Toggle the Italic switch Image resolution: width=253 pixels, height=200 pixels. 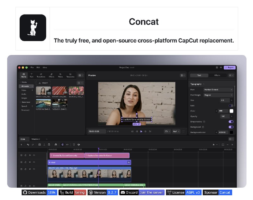[231, 106]
